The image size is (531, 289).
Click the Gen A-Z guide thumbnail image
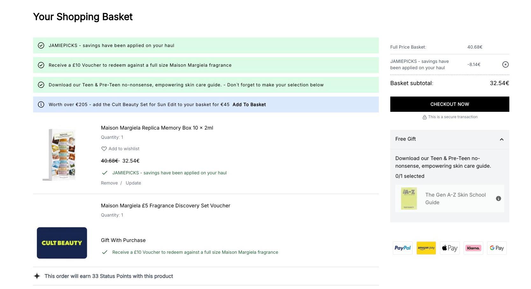click(409, 198)
